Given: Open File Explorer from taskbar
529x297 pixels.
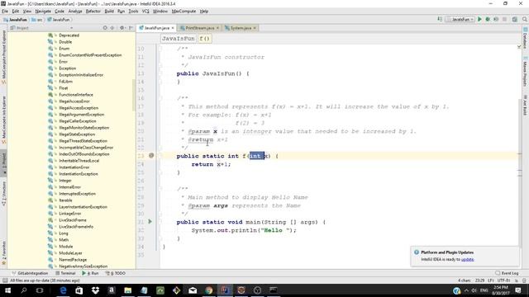Looking at the screenshot, I should tap(127, 290).
